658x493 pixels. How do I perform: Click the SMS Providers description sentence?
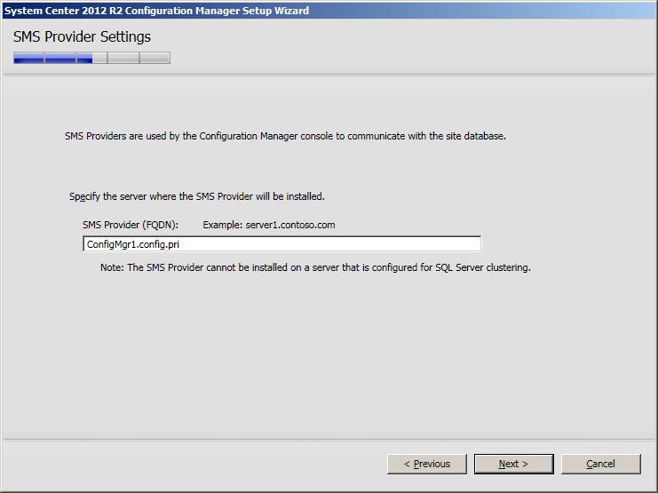click(x=285, y=136)
